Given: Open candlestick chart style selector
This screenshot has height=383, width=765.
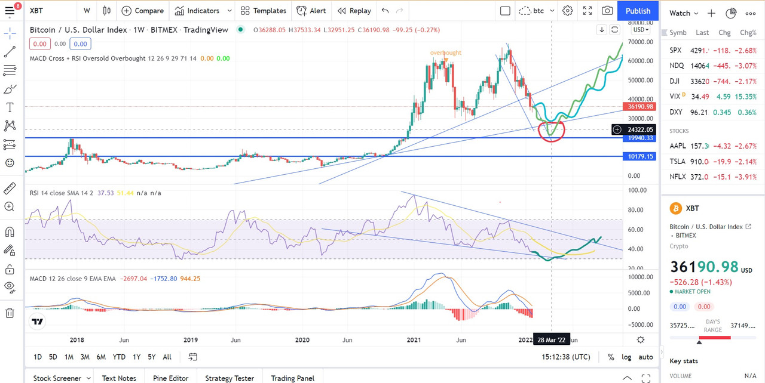Looking at the screenshot, I should 107,11.
